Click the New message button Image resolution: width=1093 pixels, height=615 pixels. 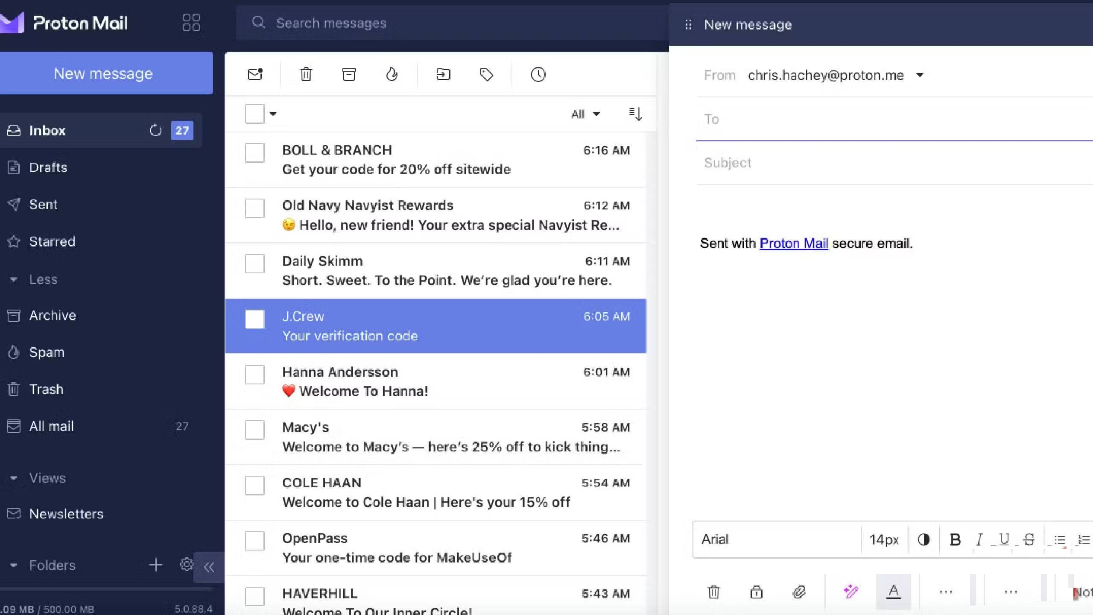[105, 73]
